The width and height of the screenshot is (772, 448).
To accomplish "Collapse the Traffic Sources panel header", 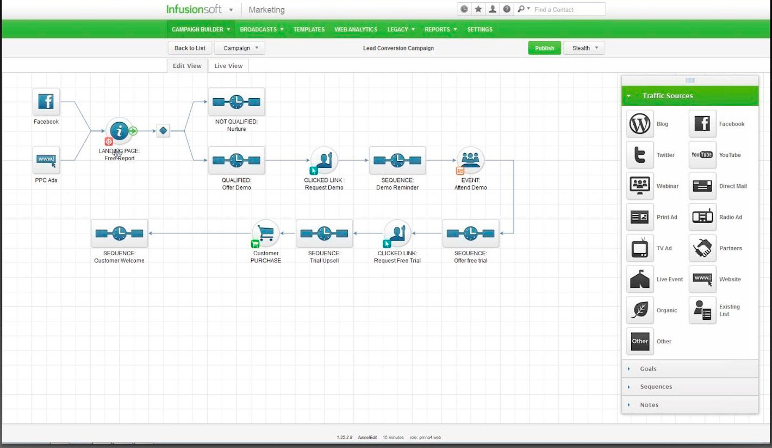I will coord(690,96).
